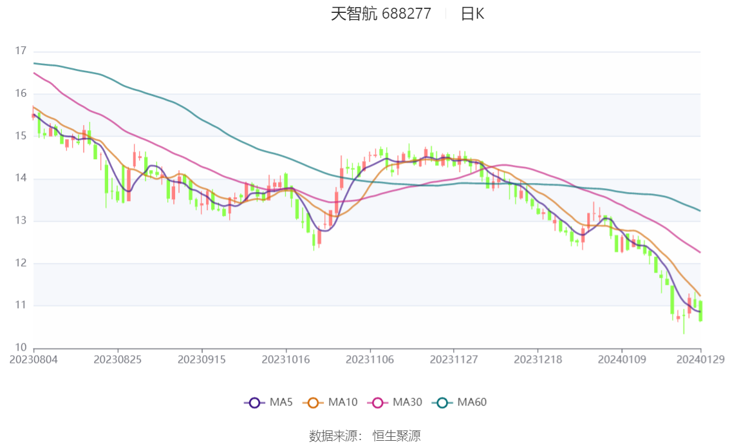The height and width of the screenshot is (444, 730).
Task: Select the 20230915 date axis label
Action: tap(201, 360)
